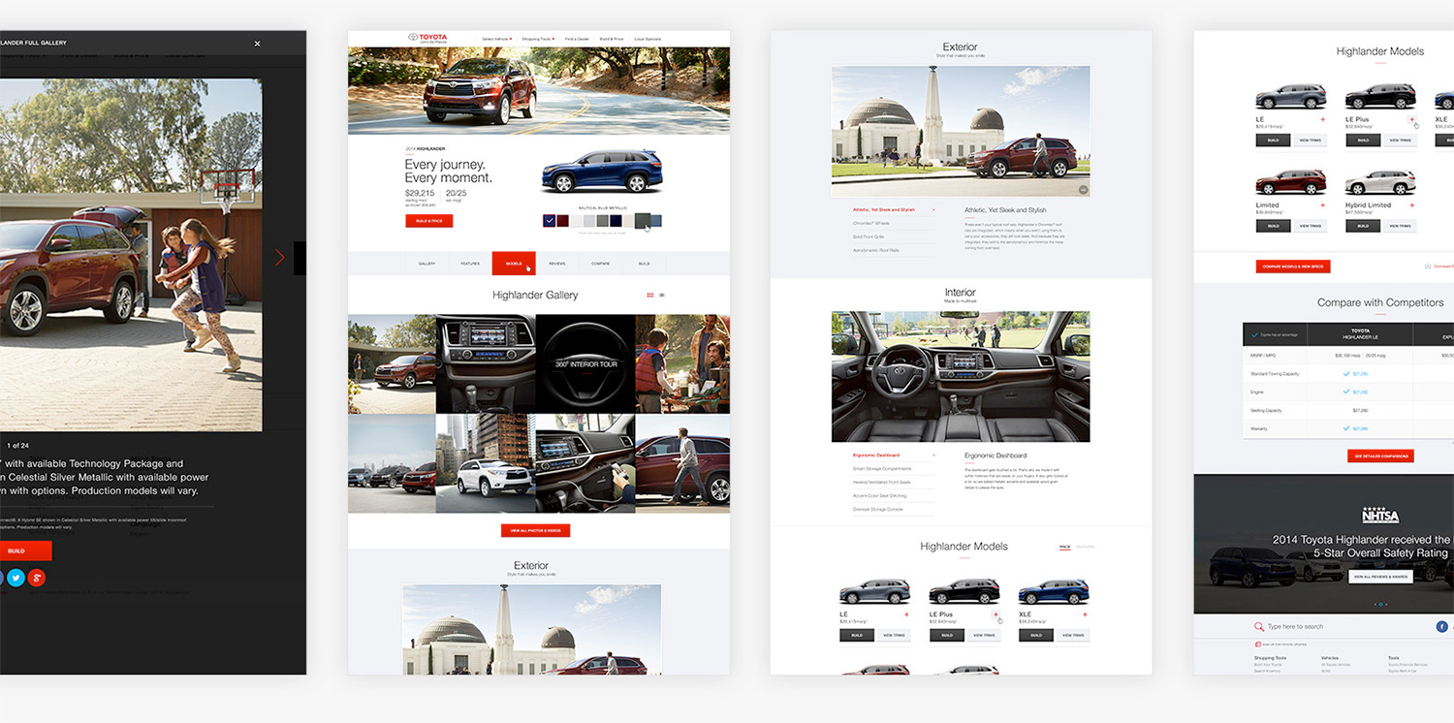The image size is (1454, 723).
Task: Pick the dark gray hovered swatch
Action: click(x=642, y=221)
